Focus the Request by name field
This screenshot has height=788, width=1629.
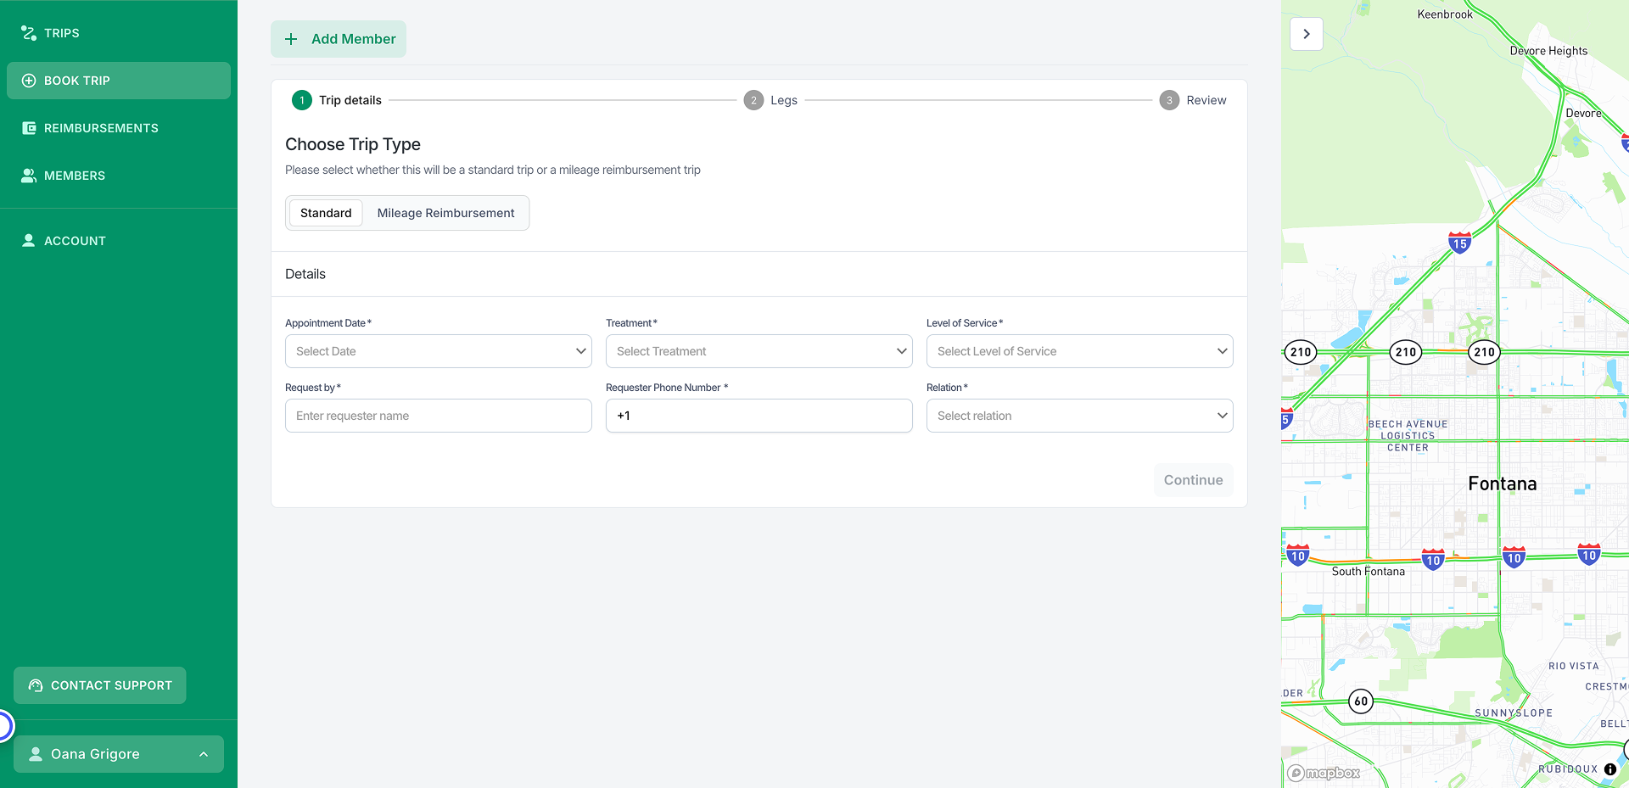point(439,416)
